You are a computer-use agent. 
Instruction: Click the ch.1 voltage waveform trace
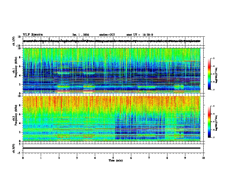coord(112,41)
